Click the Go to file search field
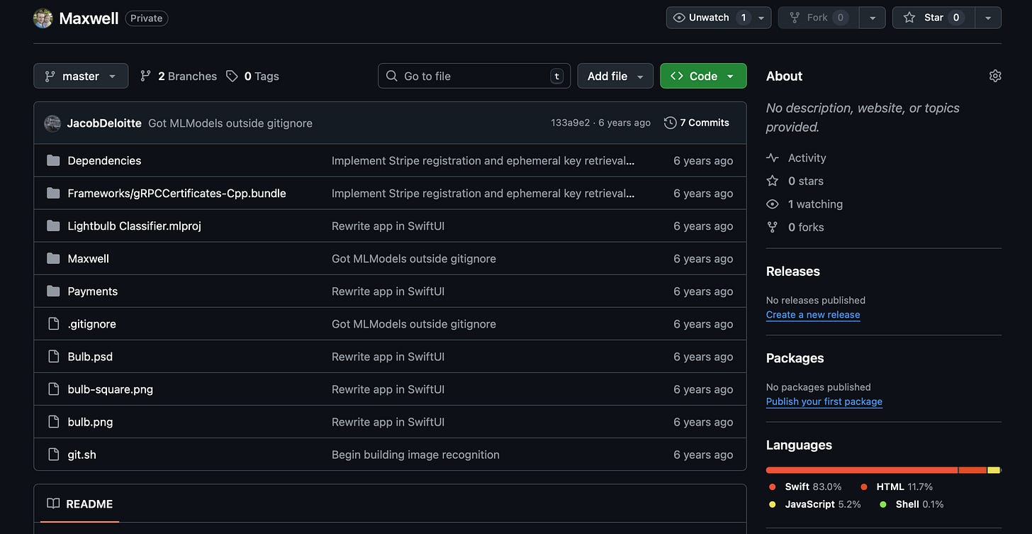This screenshot has height=534, width=1032. (x=473, y=76)
